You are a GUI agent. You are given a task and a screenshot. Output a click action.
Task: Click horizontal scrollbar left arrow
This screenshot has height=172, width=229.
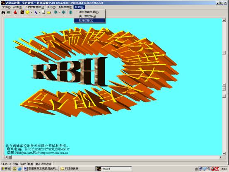(6, 157)
